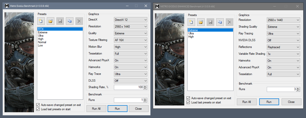Select Extreme preset in Enhanced Benchmark window

point(210,30)
